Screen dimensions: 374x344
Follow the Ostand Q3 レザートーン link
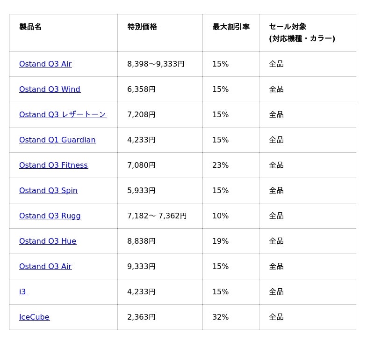pos(63,115)
